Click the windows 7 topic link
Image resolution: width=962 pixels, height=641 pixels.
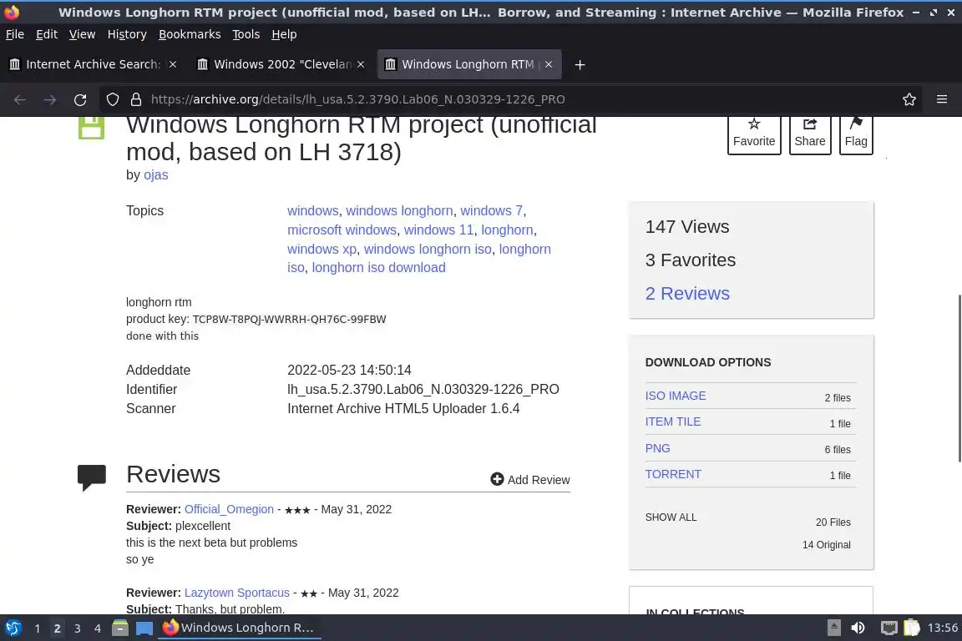click(491, 210)
